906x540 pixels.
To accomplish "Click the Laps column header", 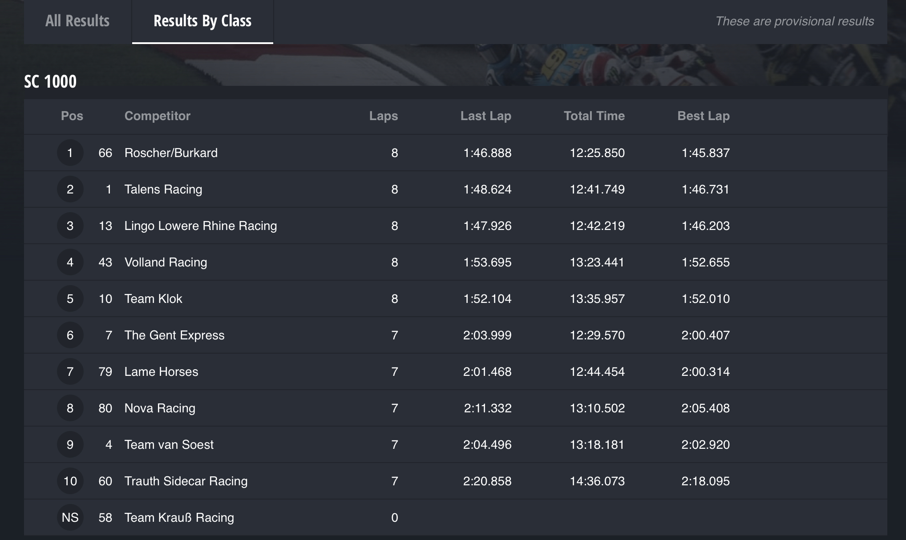I will [383, 116].
